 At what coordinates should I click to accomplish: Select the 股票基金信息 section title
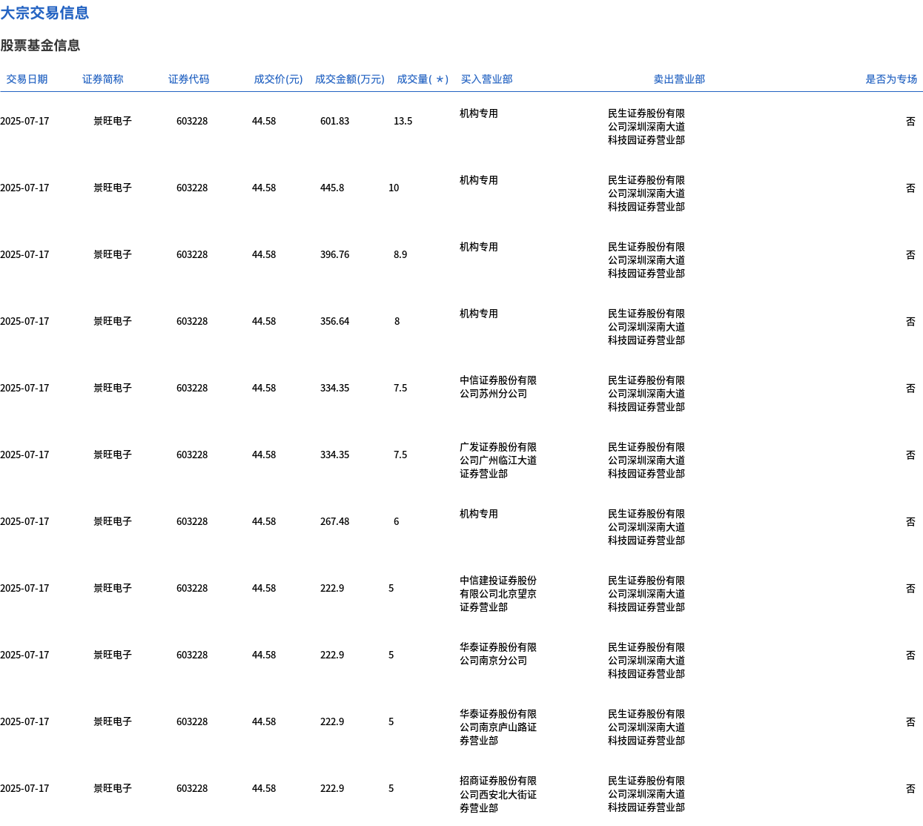40,45
